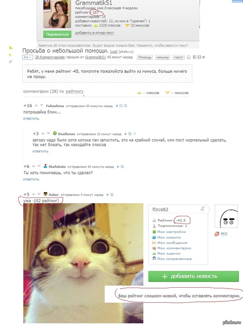Upvote the post with the green arrow
This screenshot has height=327, width=243.
point(11,47)
